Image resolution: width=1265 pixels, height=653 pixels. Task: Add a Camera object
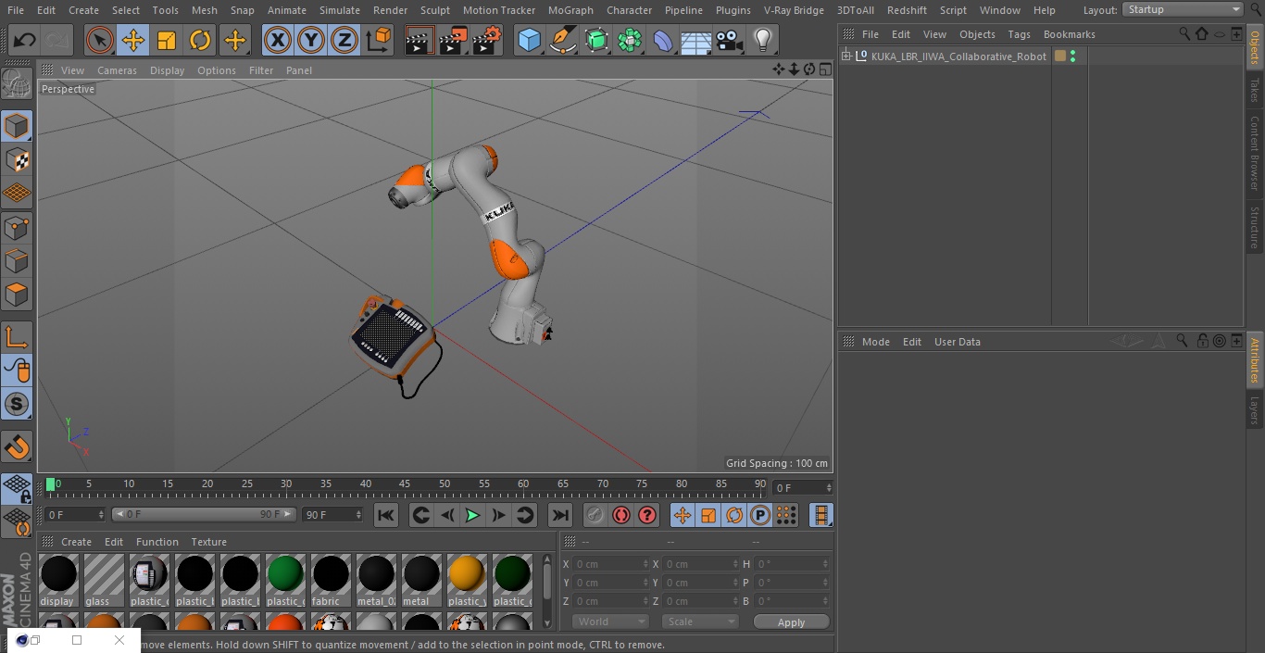click(x=730, y=40)
